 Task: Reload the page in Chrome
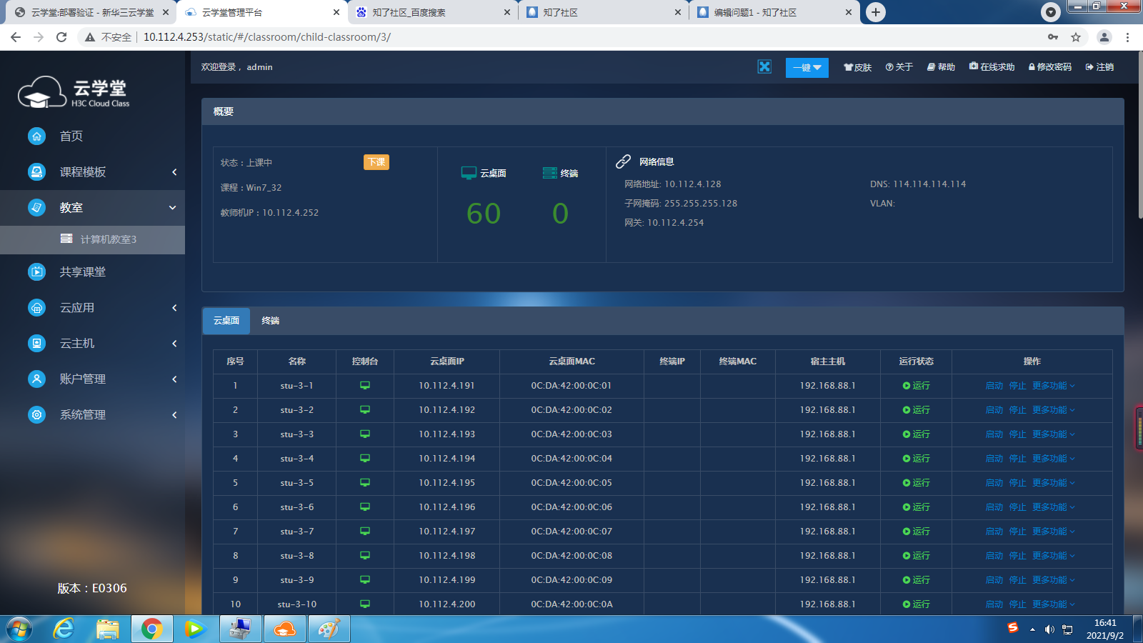point(61,37)
